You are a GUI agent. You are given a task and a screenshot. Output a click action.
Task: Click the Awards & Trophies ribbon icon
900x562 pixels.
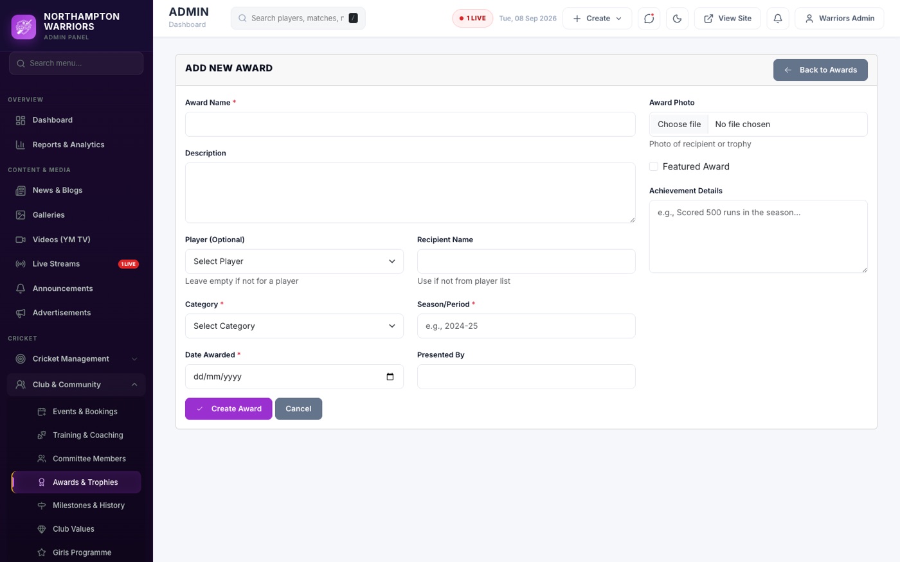[42, 482]
